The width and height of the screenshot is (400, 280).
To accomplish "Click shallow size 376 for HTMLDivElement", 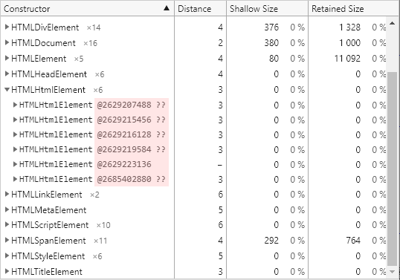I will pos(271,27).
